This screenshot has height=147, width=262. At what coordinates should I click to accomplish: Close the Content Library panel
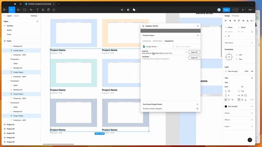pyautogui.click(x=198, y=36)
